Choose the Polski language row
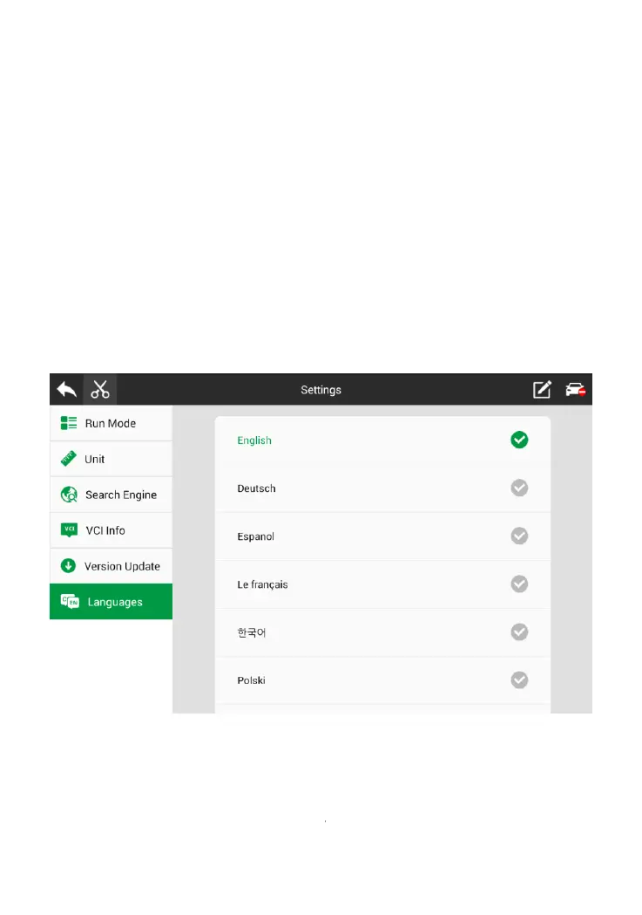This screenshot has width=642, height=915. click(x=382, y=680)
